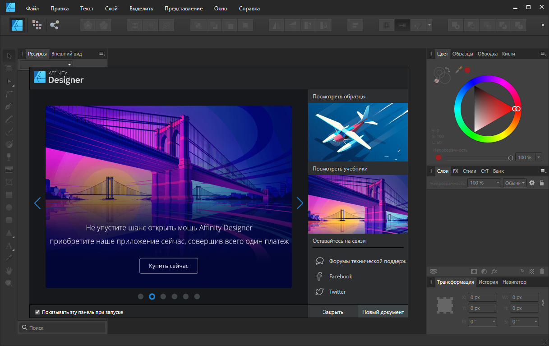Switch to the История tab
Viewport: 549px width, 346px height.
click(x=488, y=282)
